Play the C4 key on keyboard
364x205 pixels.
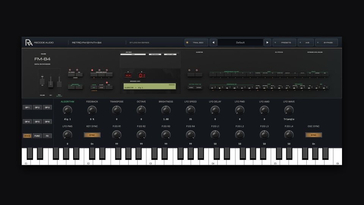click(213, 162)
